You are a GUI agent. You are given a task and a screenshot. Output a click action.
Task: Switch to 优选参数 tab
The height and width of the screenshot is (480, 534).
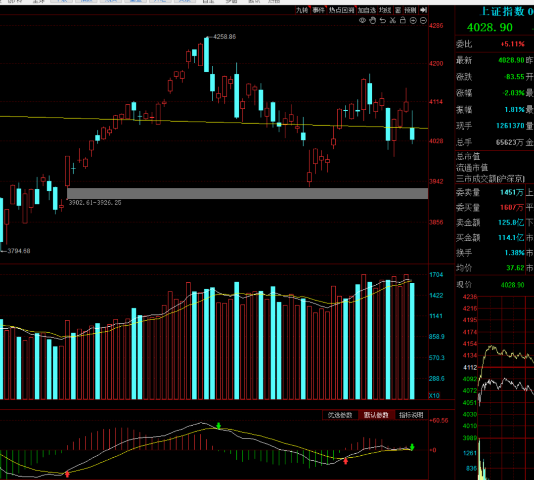tap(340, 415)
